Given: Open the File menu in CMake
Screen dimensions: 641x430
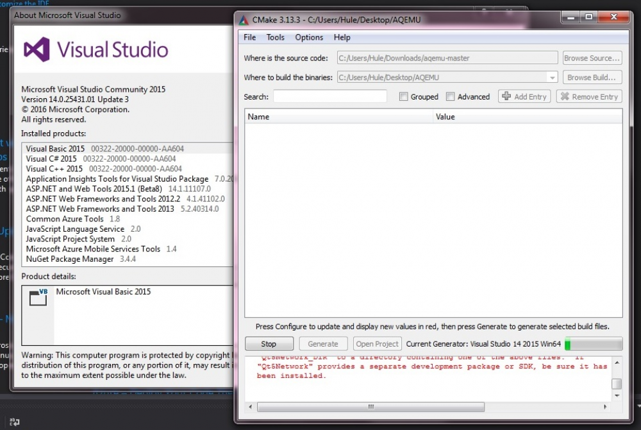Looking at the screenshot, I should click(x=249, y=37).
